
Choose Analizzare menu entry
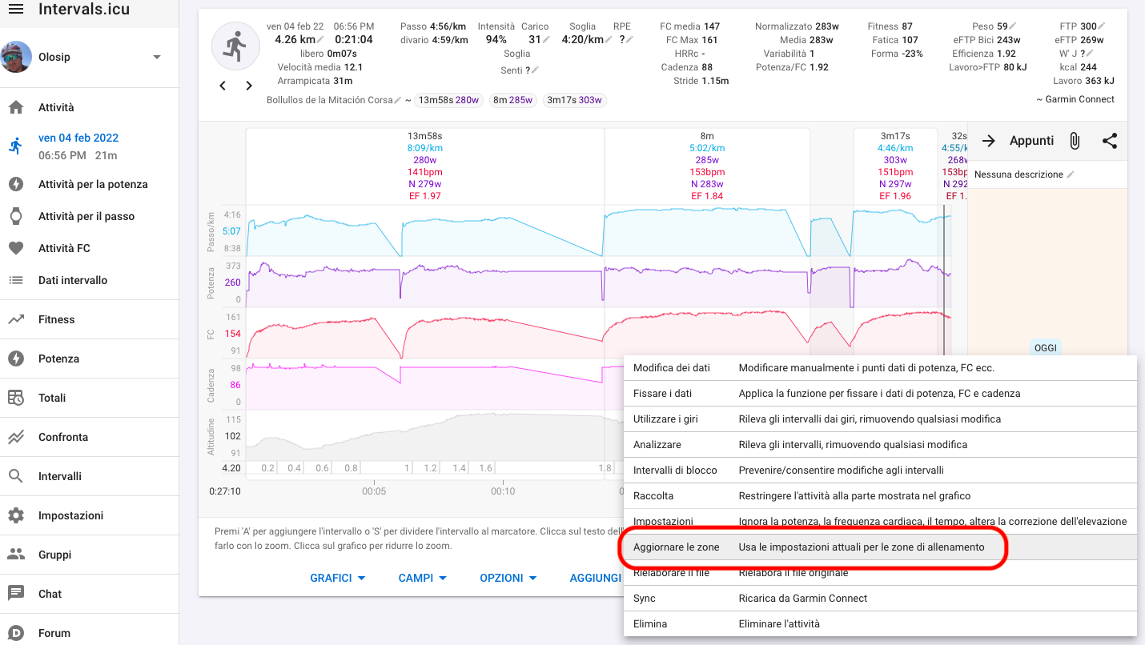[x=880, y=445]
